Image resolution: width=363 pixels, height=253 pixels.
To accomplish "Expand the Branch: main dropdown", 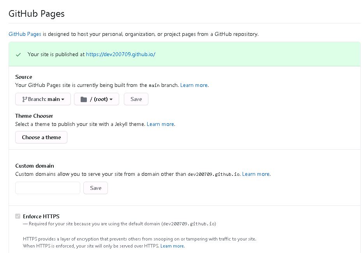I will [x=43, y=99].
